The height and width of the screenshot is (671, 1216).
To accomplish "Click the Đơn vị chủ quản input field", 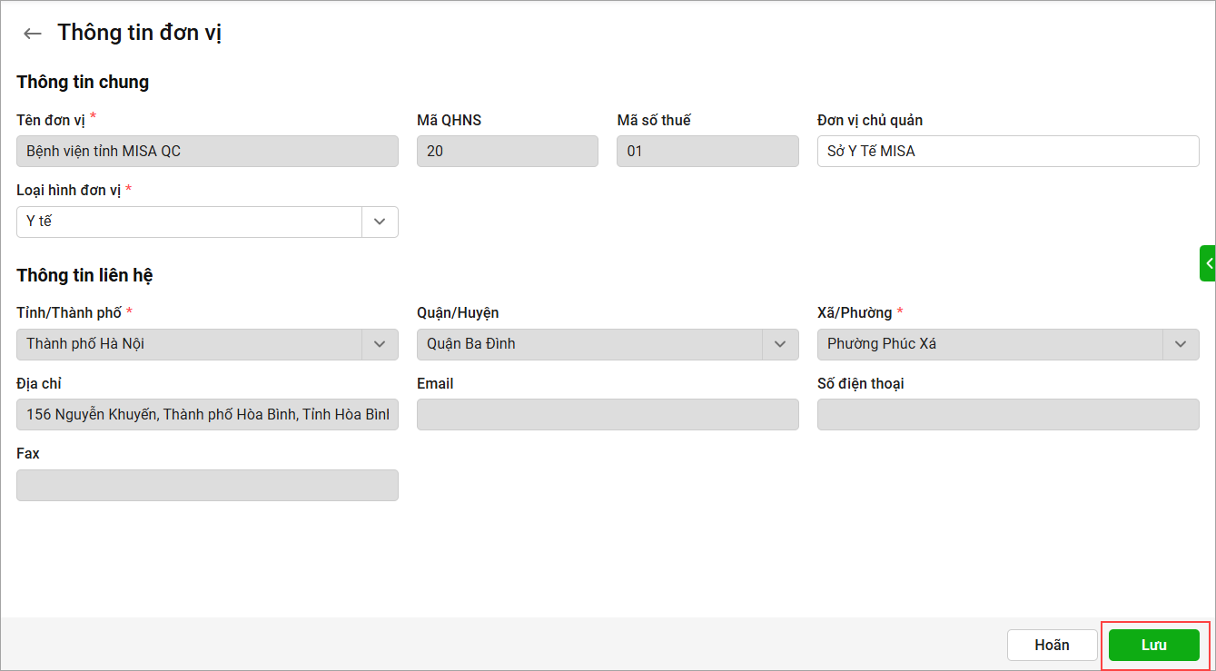I will pos(1008,152).
